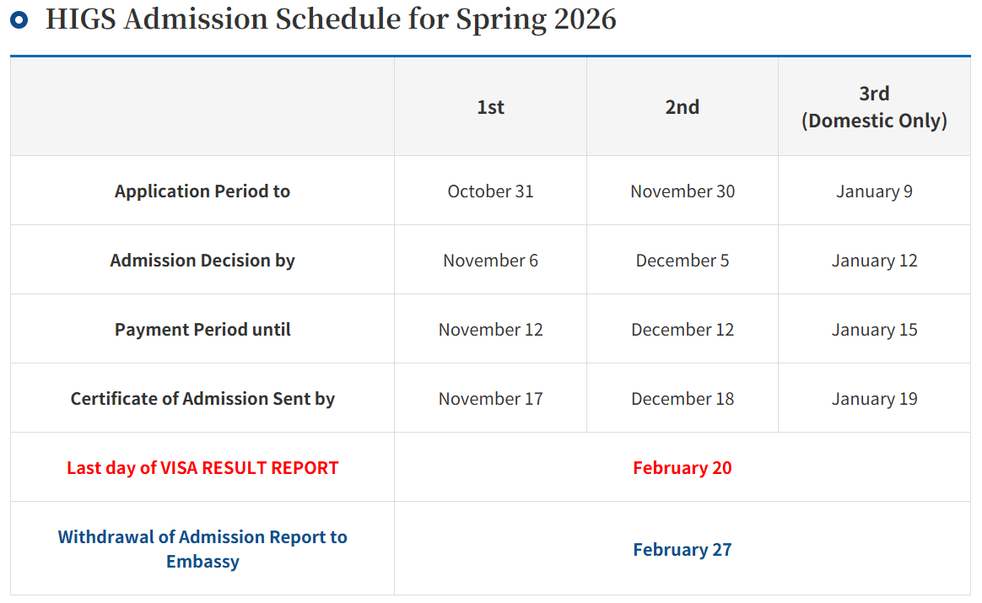982x603 pixels.
Task: Click the Admission Decision by label
Action: tap(202, 261)
